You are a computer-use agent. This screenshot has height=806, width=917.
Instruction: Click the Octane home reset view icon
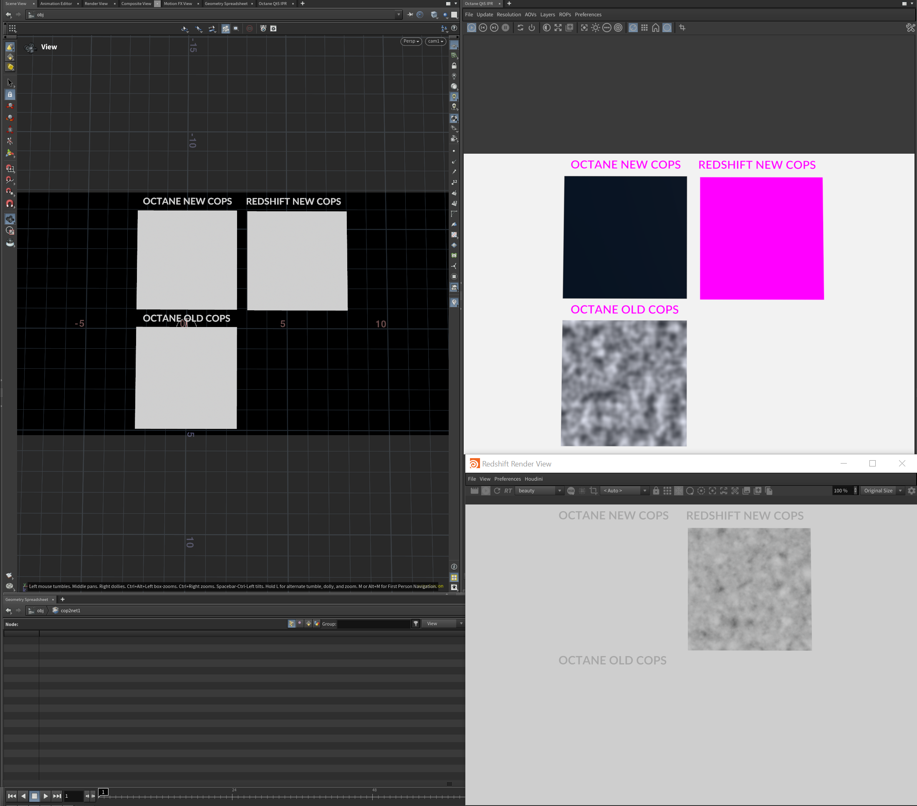pos(655,28)
